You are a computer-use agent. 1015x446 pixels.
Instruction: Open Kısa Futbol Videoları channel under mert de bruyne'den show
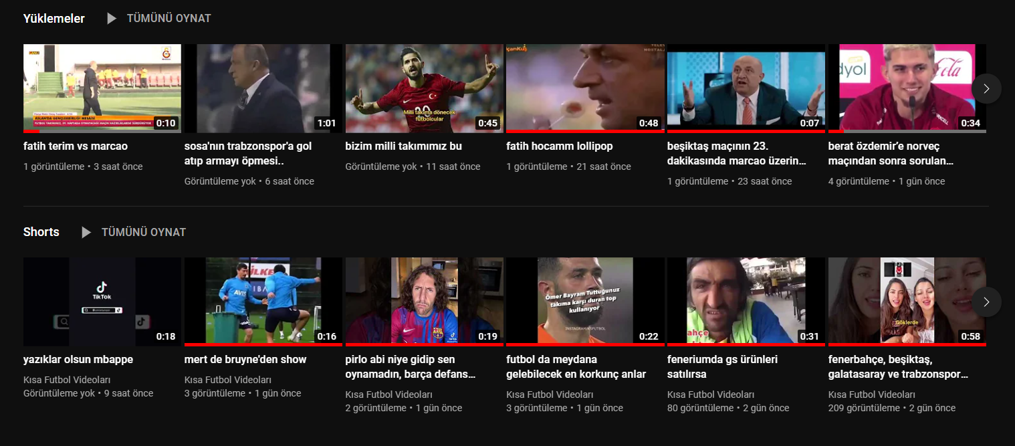pos(228,380)
